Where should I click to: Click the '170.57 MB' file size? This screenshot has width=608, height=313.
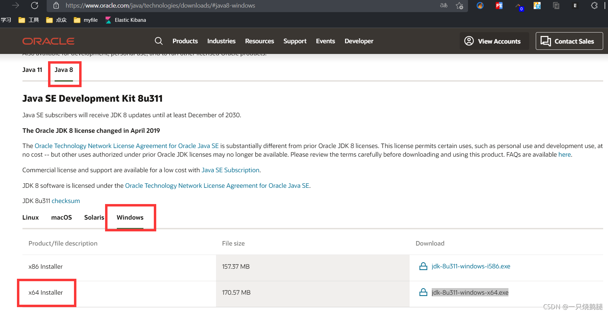pyautogui.click(x=236, y=293)
